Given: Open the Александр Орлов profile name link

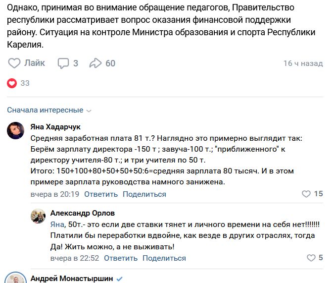Looking at the screenshot, I should point(82,213).
